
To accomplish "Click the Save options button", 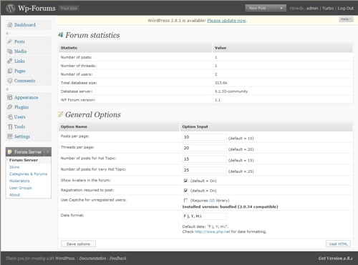I will click(78, 244).
